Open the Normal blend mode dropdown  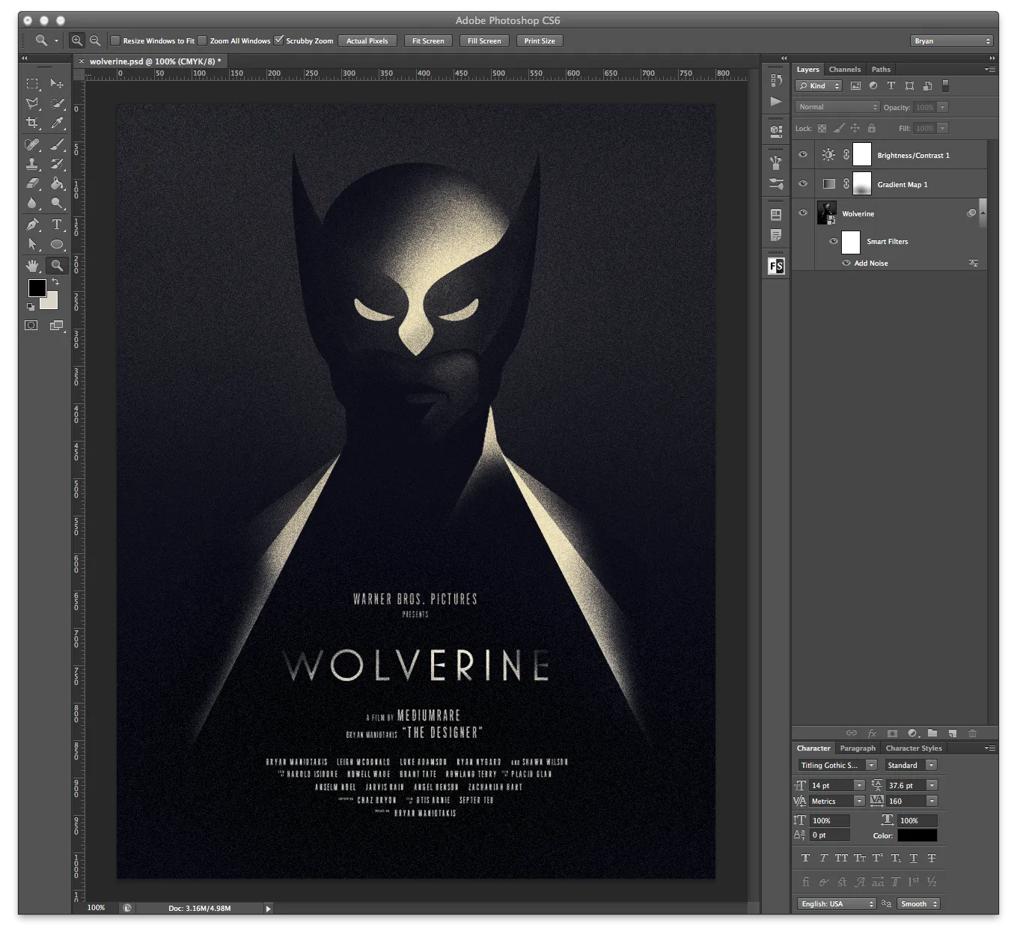[837, 107]
